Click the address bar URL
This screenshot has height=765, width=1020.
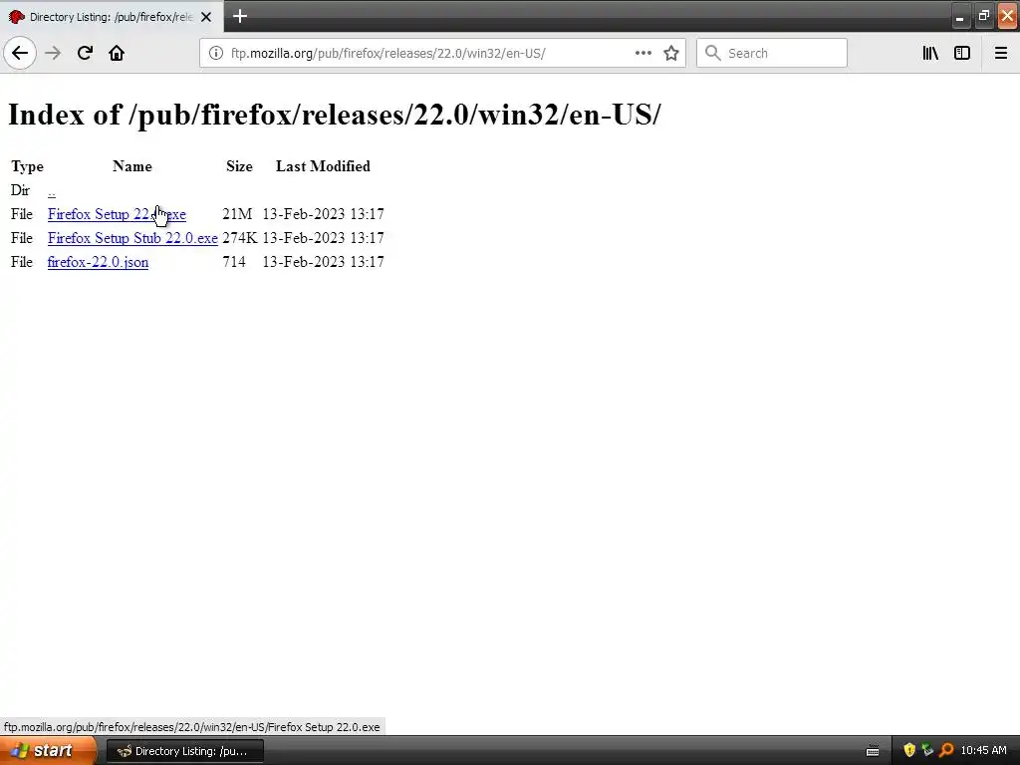[388, 54]
